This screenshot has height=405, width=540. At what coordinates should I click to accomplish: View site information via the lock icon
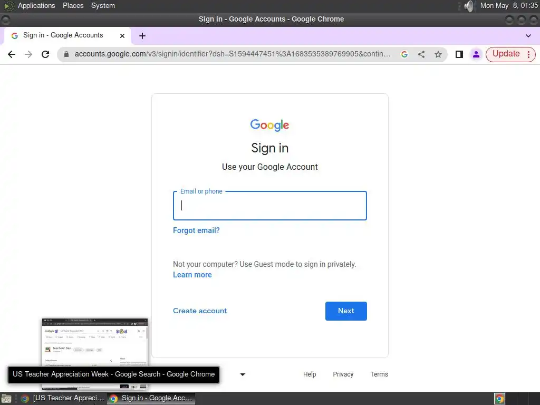click(66, 54)
